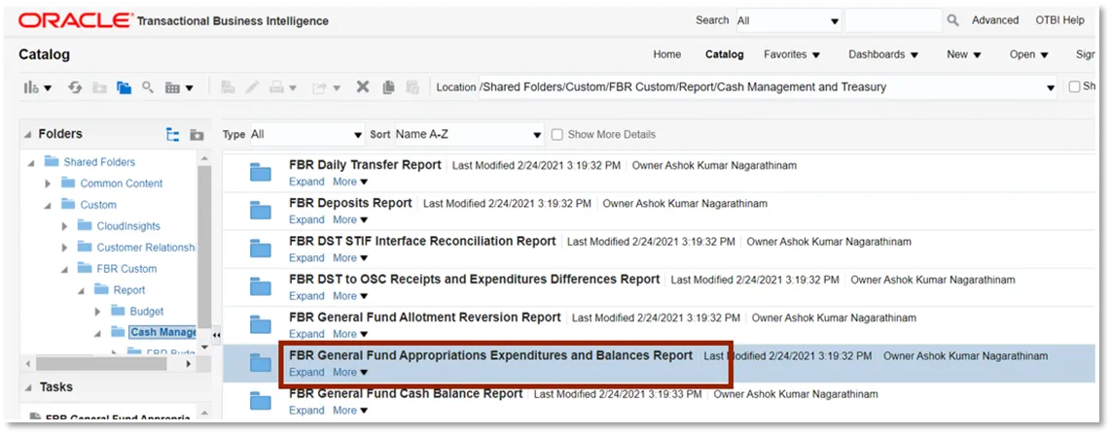Image resolution: width=1111 pixels, height=434 pixels.
Task: Click the Location path field
Action: [759, 87]
